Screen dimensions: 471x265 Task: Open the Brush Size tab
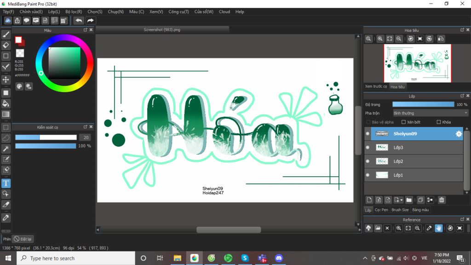tap(400, 210)
